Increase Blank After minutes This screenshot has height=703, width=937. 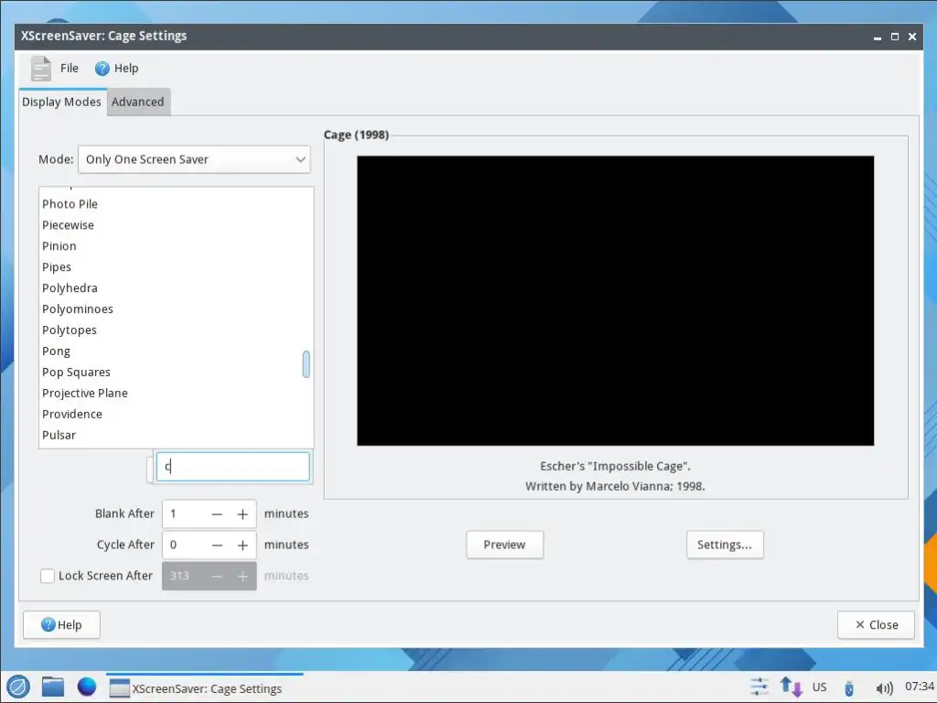click(242, 514)
